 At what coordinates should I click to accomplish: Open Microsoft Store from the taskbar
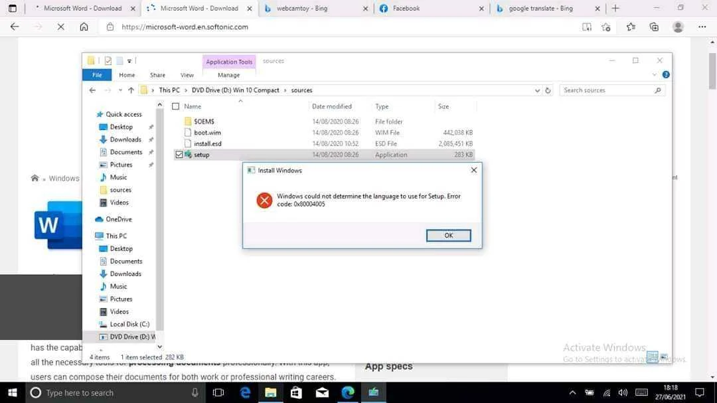click(x=296, y=392)
